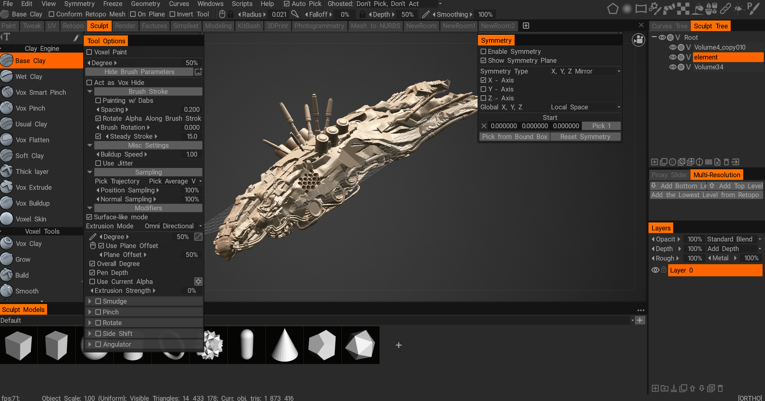Check the Conform Retopo Mesh option

click(51, 14)
